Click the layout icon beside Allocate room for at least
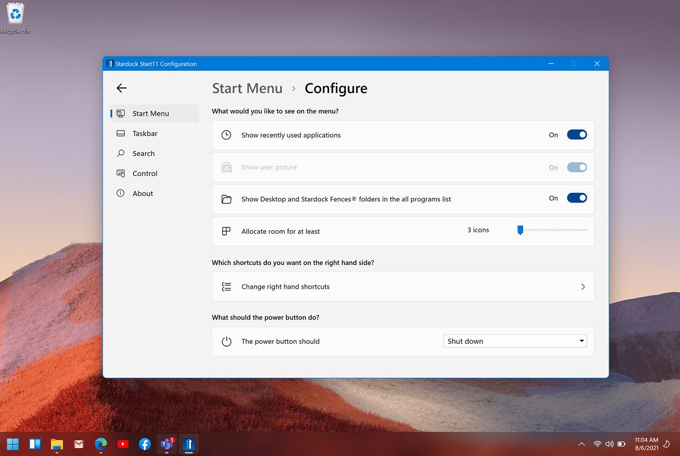Image resolution: width=680 pixels, height=456 pixels. click(x=227, y=231)
